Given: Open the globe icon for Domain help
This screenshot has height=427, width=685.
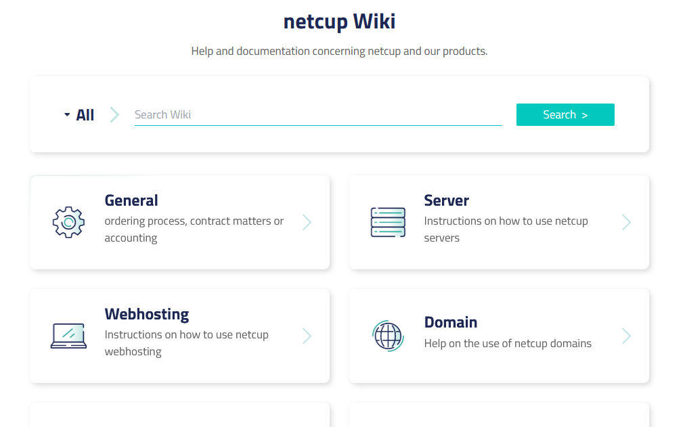Looking at the screenshot, I should coord(388,336).
